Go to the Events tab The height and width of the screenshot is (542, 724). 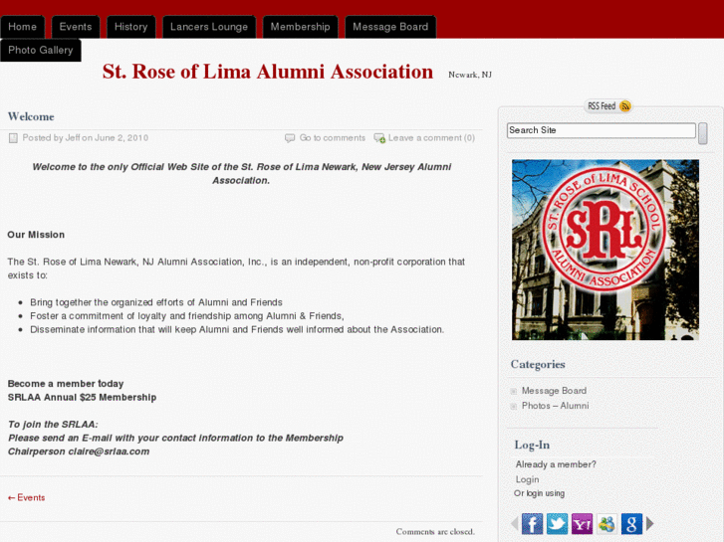76,27
